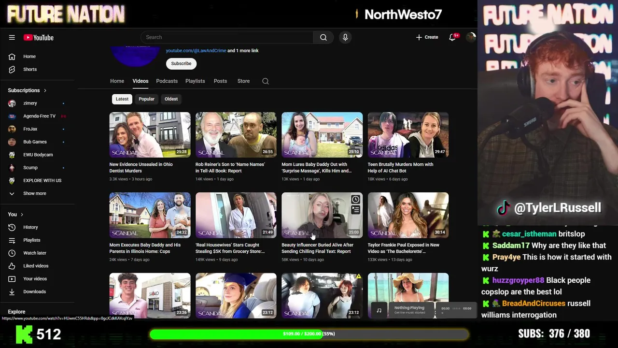Expand the Subscriptions section chevron
Image resolution: width=618 pixels, height=348 pixels.
point(45,90)
